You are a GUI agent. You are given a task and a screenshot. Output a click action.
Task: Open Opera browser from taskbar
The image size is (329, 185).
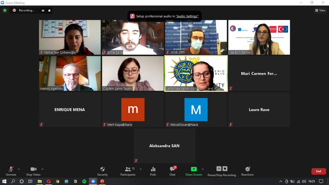[49, 181]
